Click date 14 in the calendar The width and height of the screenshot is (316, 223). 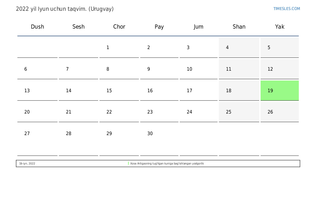pyautogui.click(x=68, y=91)
